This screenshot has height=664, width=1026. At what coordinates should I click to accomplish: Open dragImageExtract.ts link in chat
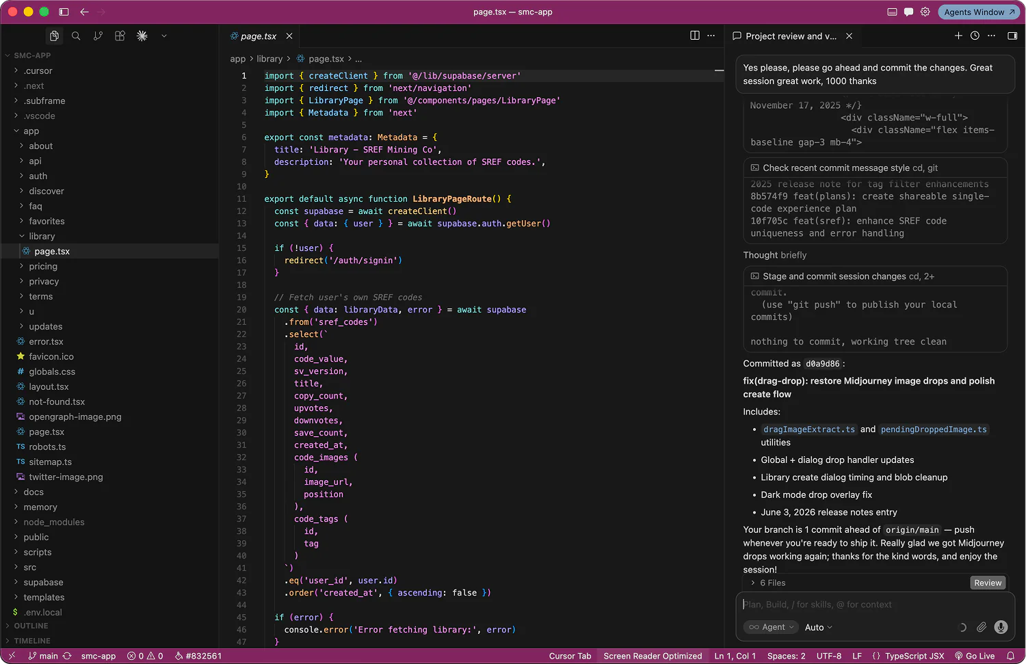(x=808, y=429)
